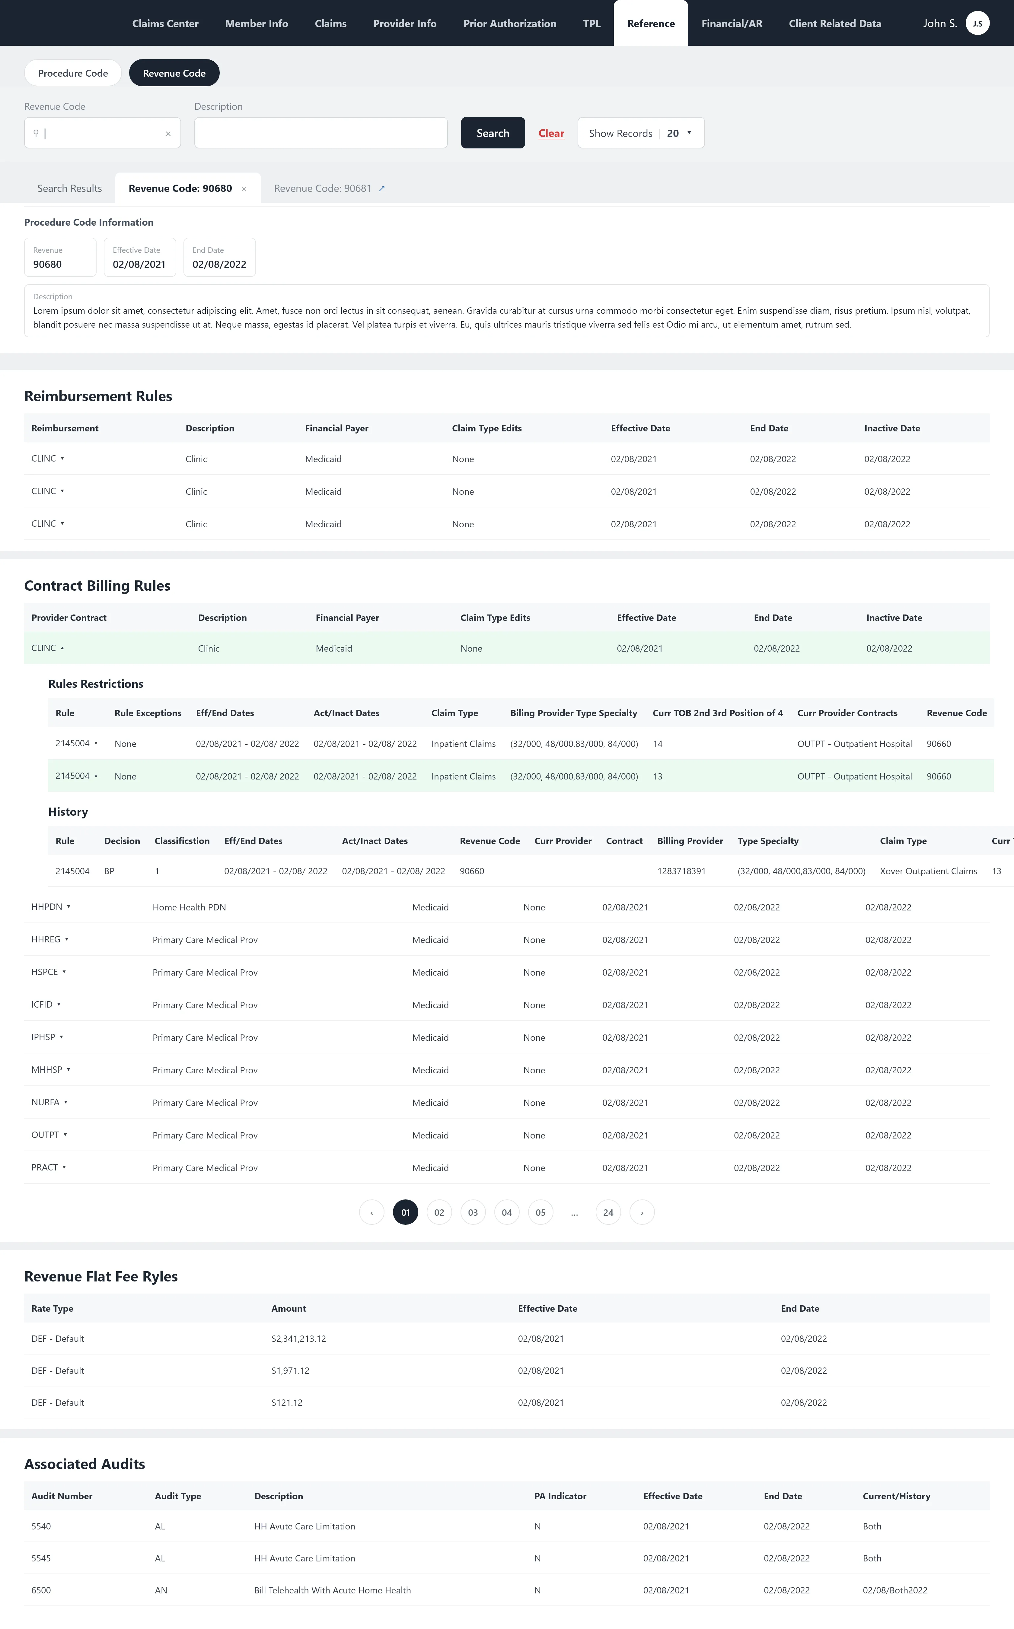Click the location pin icon in the Revenue Code field
The height and width of the screenshot is (1629, 1014).
[36, 133]
